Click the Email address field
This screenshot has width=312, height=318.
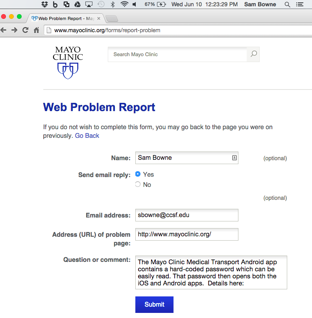(186, 215)
